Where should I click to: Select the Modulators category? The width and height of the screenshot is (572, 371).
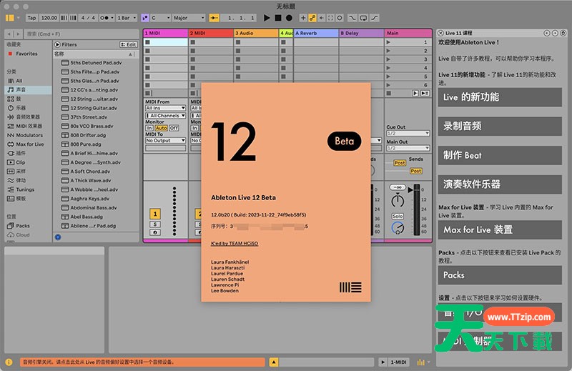[29, 135]
